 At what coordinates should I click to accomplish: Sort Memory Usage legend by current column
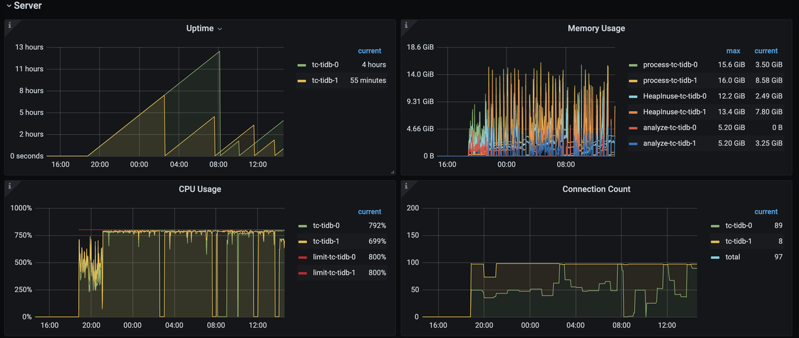pyautogui.click(x=766, y=51)
